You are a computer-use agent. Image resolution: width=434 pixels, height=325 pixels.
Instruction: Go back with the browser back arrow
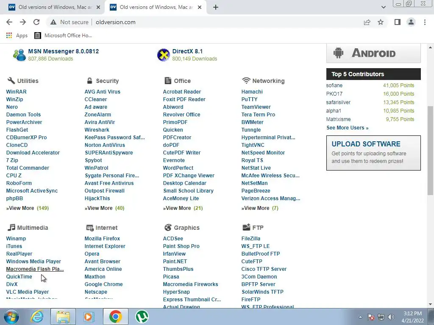click(9, 22)
